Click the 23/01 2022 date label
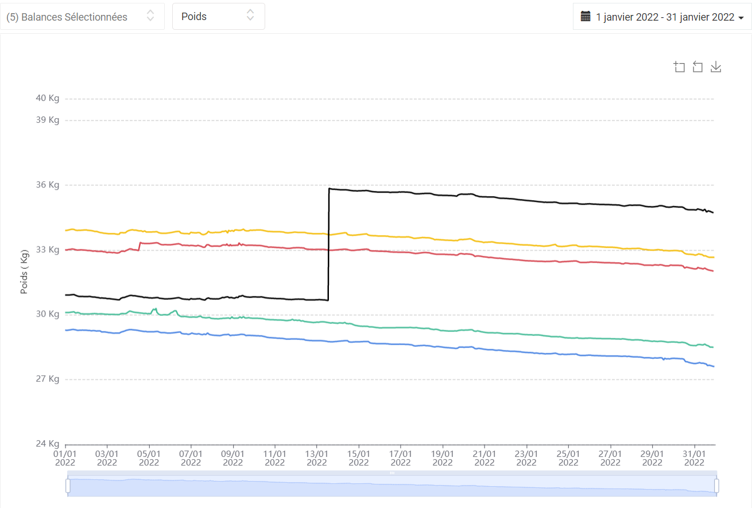This screenshot has width=752, height=508. [x=526, y=458]
